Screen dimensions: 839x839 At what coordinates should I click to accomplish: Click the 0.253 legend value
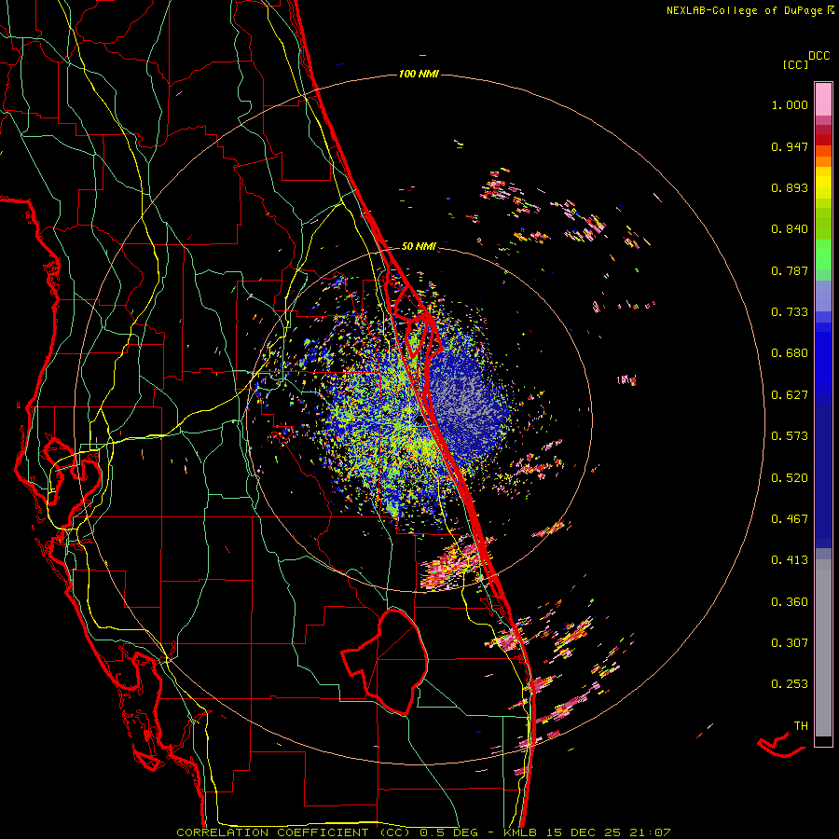tap(790, 684)
